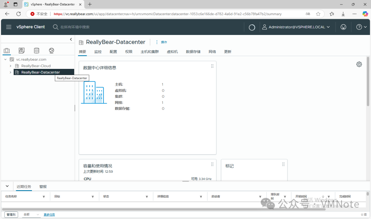Bookmark the page with the star icon
This screenshot has width=371, height=219.
318,14
